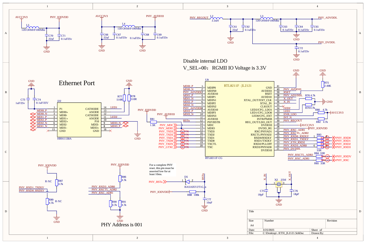Select resistor R79 4.7k
The height and width of the screenshot is (243, 365).
click(308, 105)
